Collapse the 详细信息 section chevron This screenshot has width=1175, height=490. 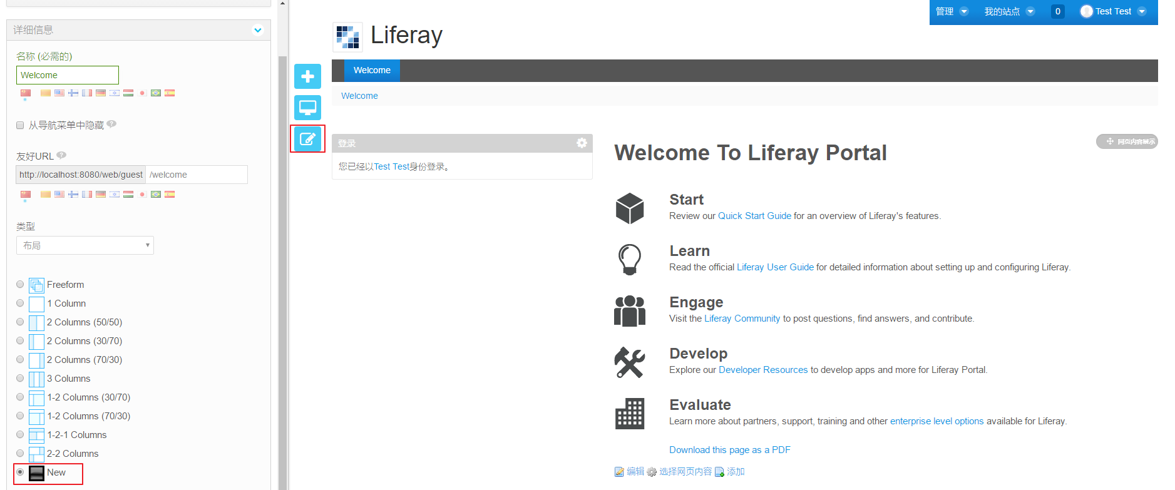click(x=258, y=30)
